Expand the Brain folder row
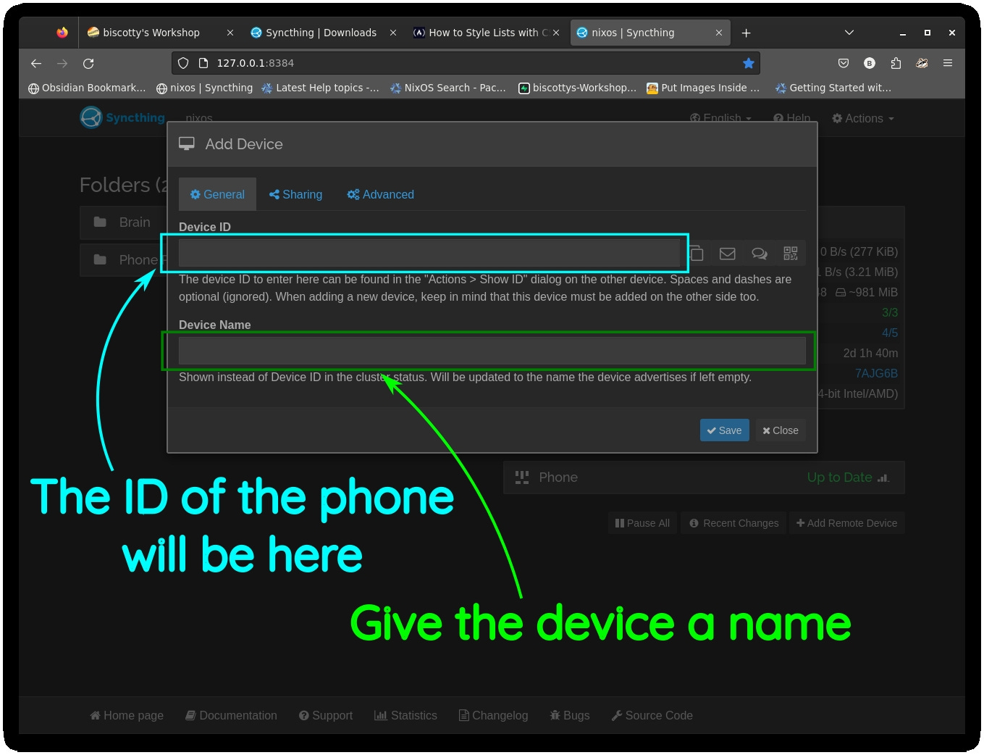The image size is (984, 755). (123, 222)
